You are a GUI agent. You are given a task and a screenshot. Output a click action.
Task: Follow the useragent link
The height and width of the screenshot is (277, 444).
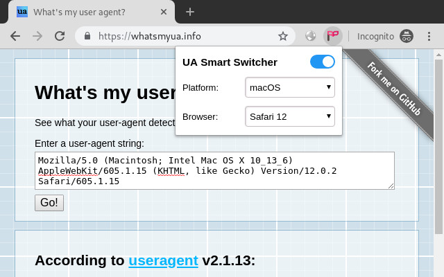coord(164,260)
